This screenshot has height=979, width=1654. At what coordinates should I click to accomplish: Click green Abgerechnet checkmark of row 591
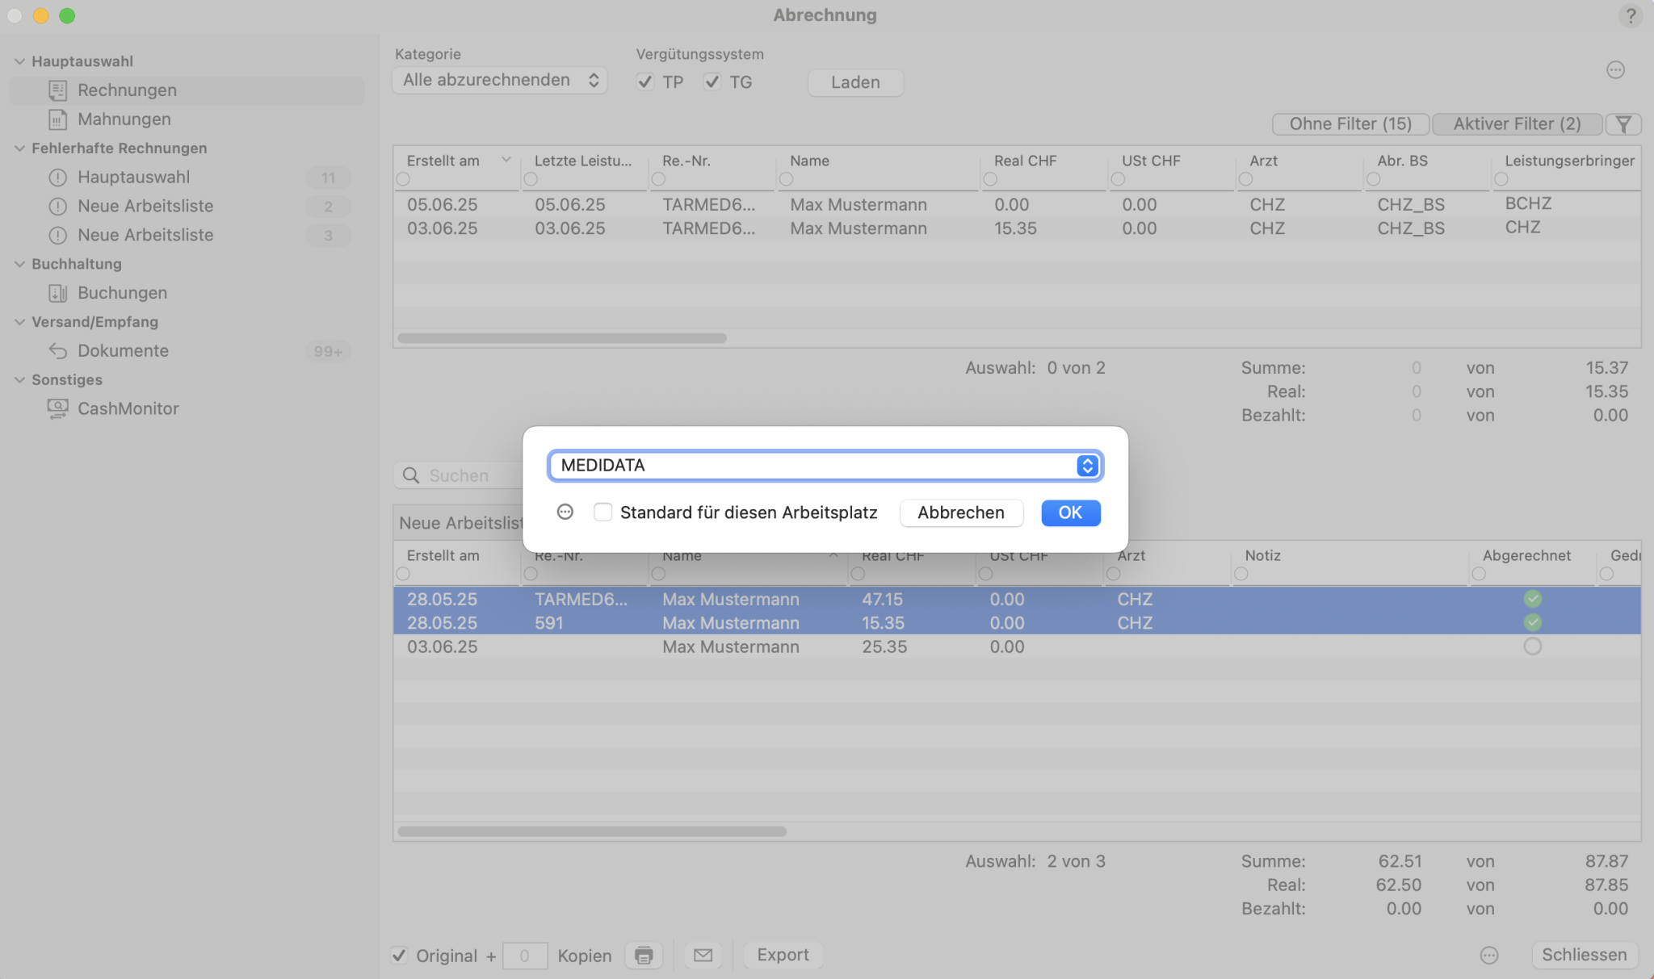1532,622
